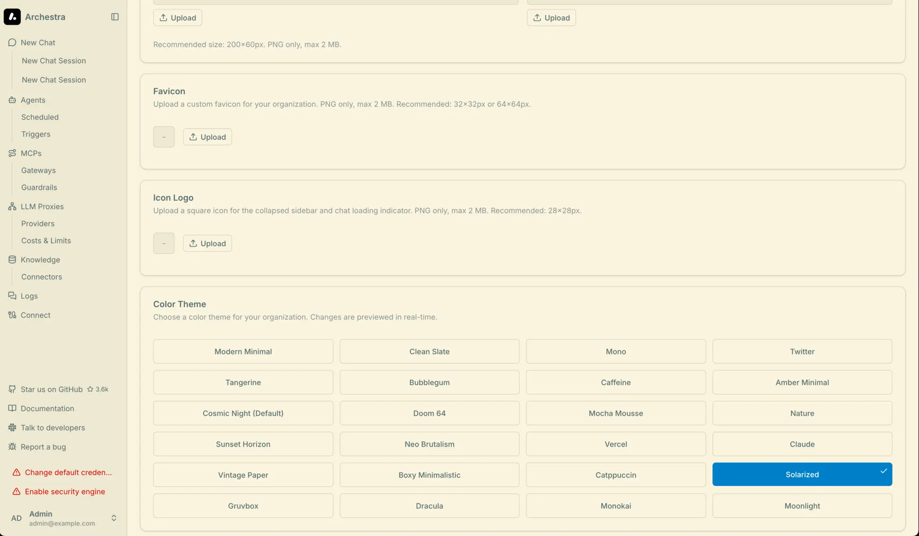Click the Archestra logo icon
919x536 pixels.
[x=12, y=17]
